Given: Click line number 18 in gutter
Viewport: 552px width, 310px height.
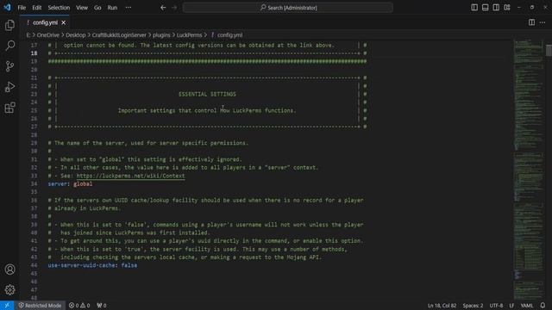Looking at the screenshot, I should tap(34, 53).
